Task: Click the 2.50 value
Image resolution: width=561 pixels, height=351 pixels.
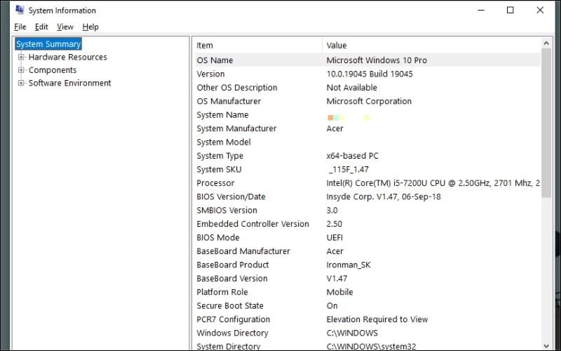Action: point(334,224)
